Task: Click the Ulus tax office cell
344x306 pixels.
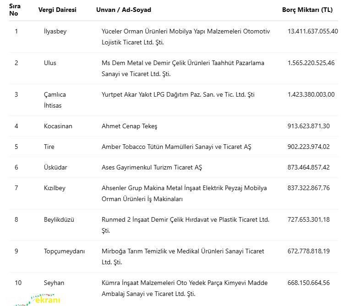Action: tap(50, 63)
